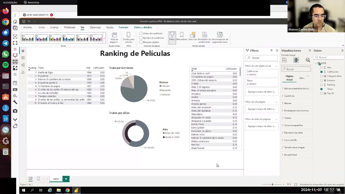
Task: Check the Top 10 field checkbox
Action: coord(321,93)
